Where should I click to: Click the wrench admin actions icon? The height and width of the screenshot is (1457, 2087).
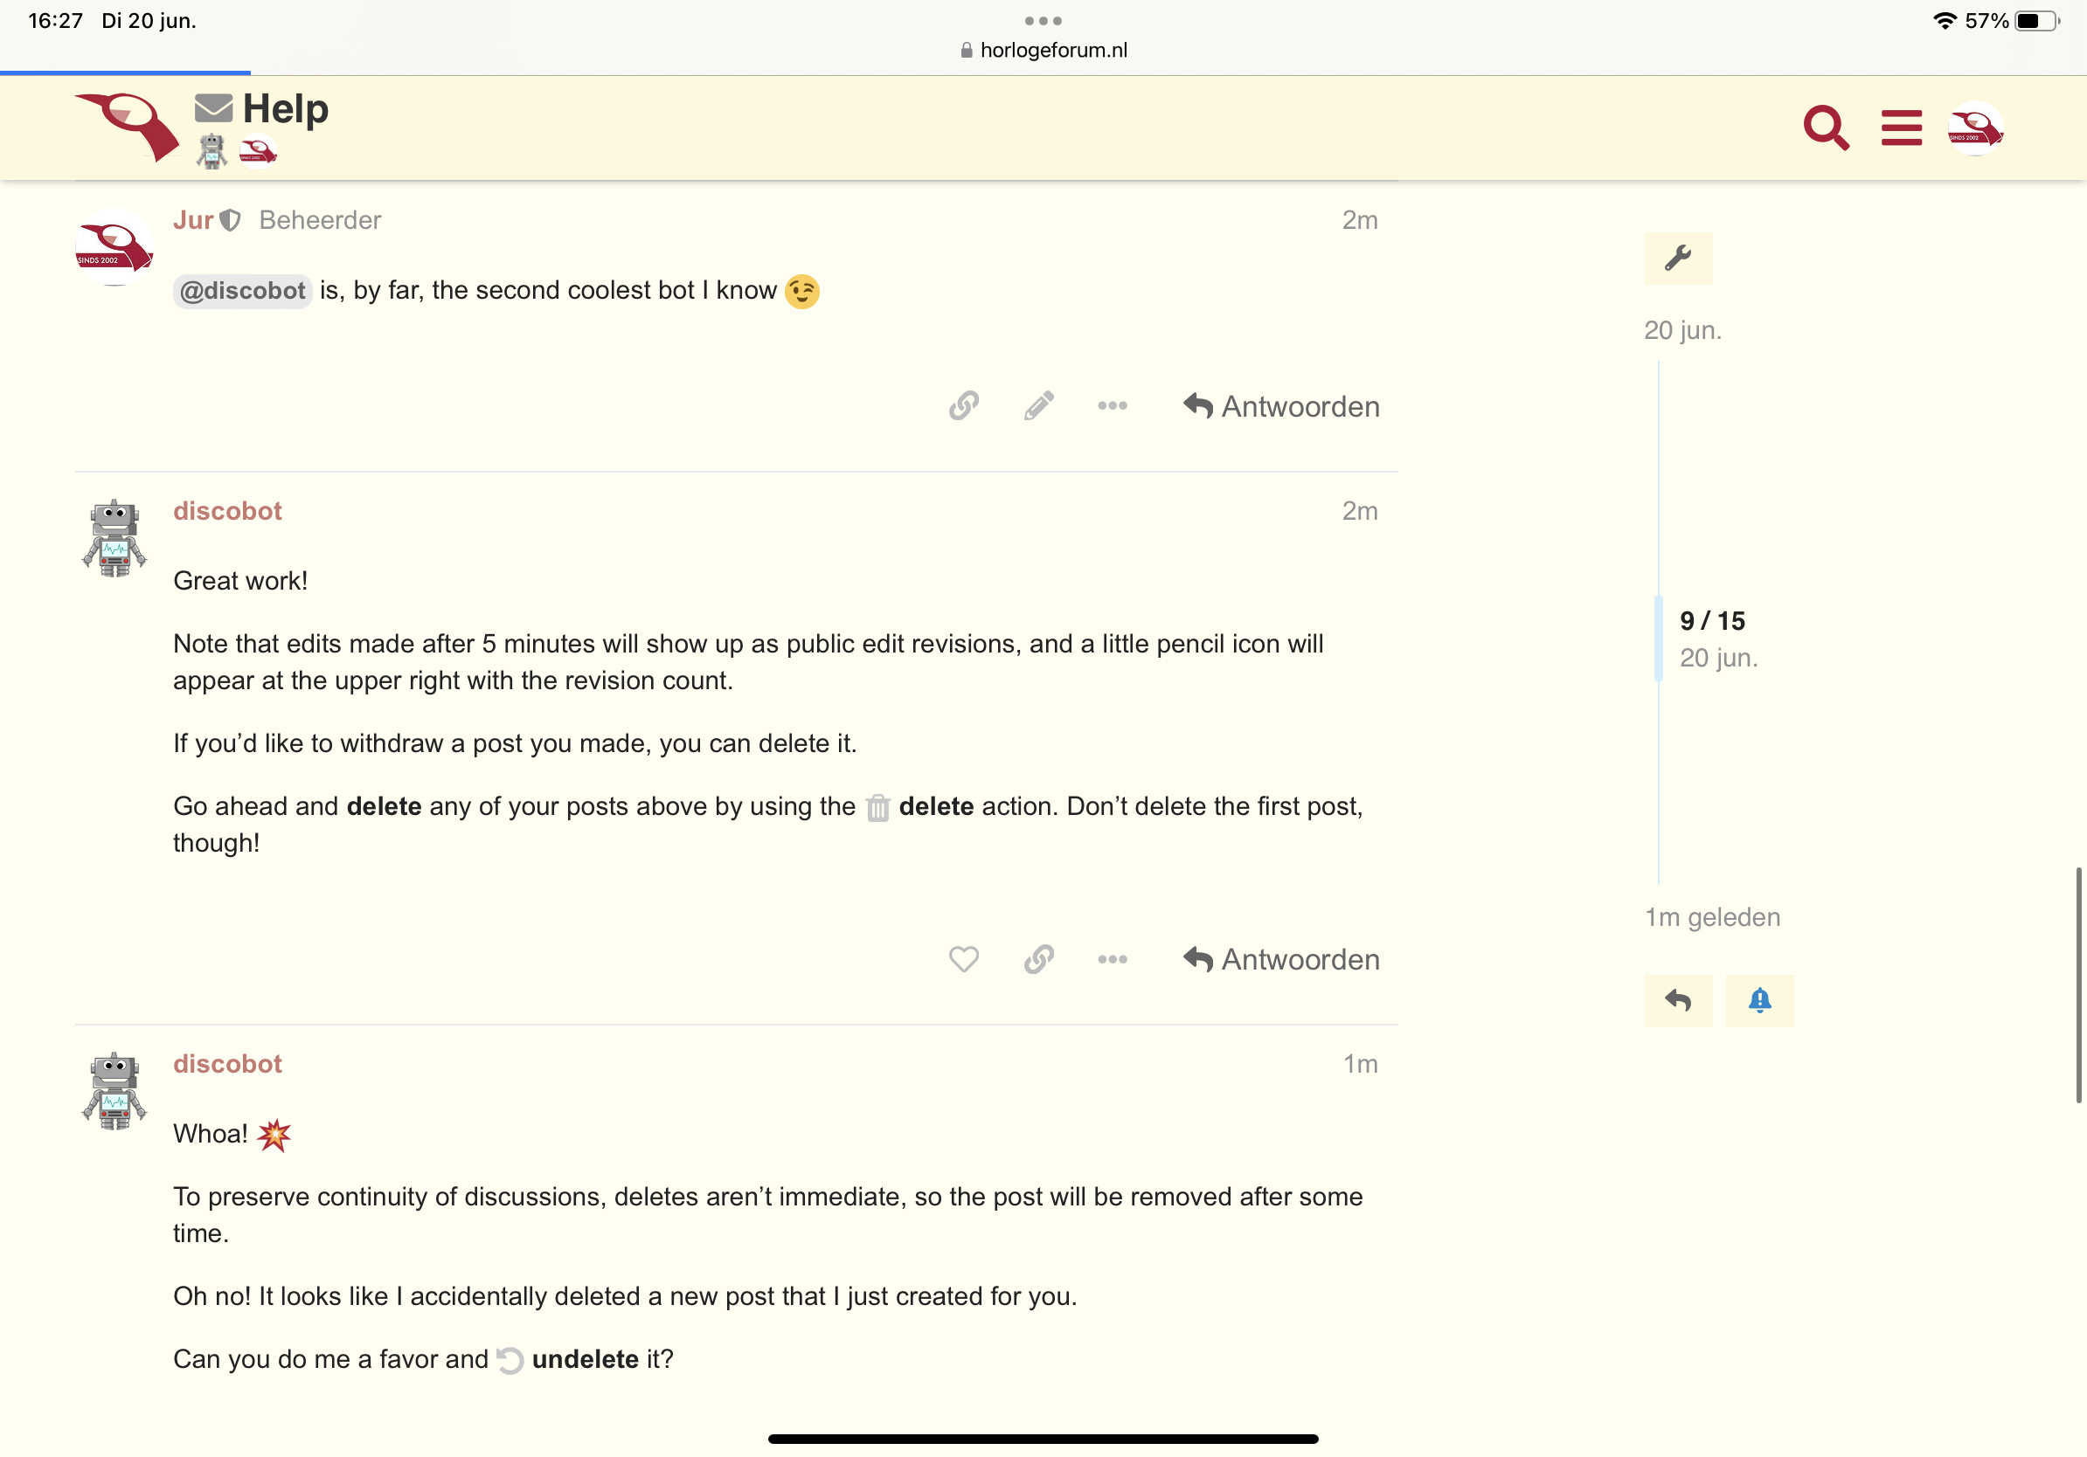pos(1677,259)
